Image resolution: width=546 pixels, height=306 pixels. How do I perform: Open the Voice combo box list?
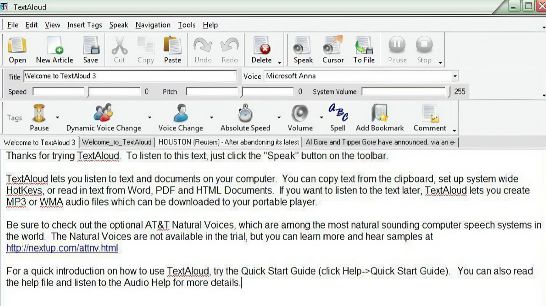tap(455, 76)
